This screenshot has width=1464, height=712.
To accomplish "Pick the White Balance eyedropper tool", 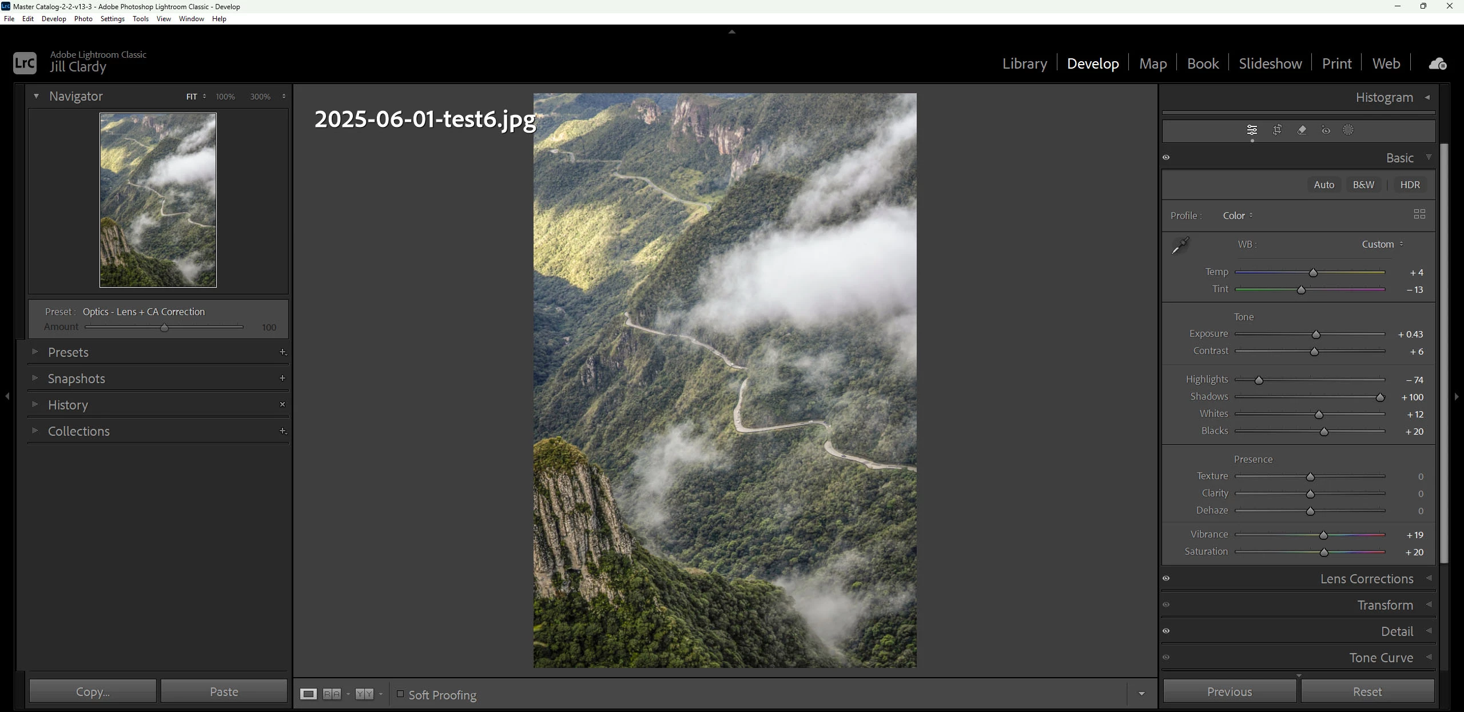I will click(x=1180, y=246).
